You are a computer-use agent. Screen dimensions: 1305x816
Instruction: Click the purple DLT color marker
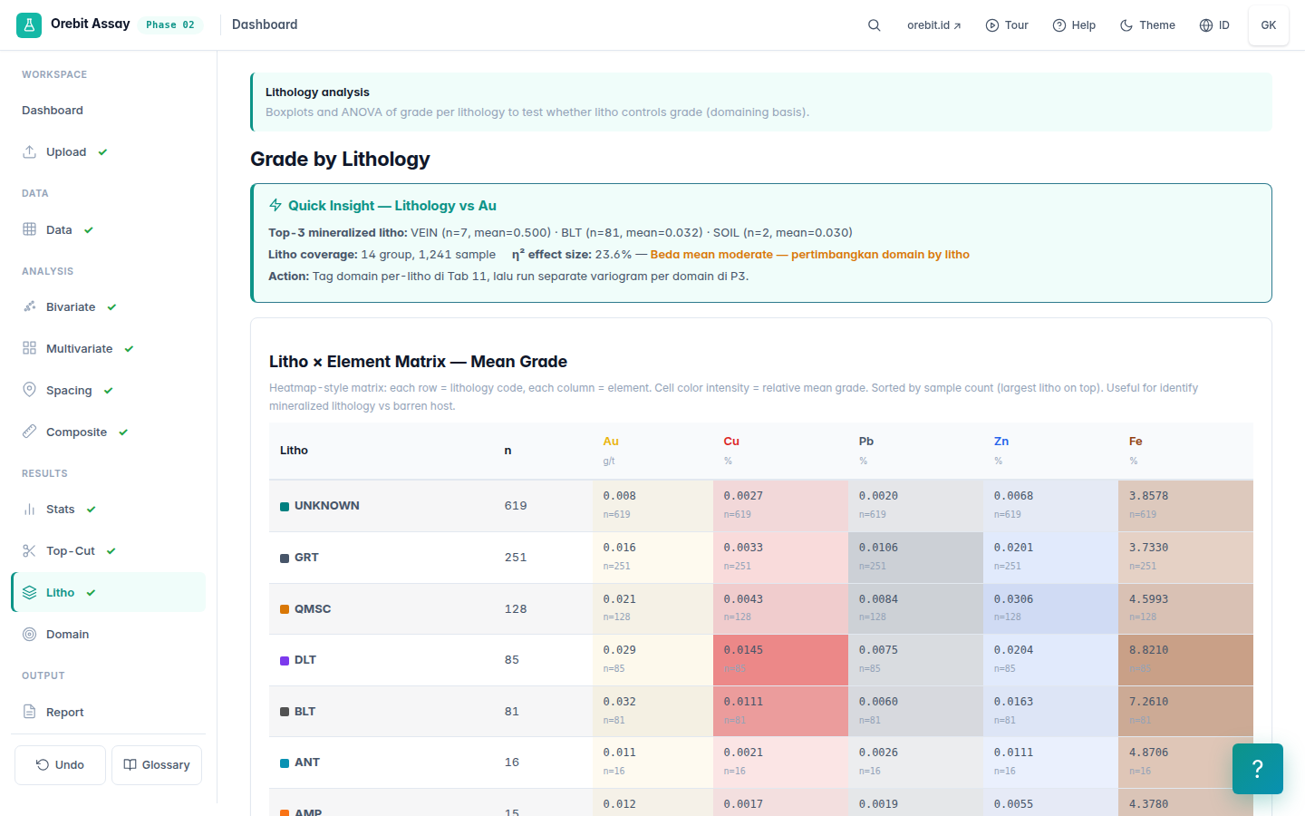(x=285, y=660)
